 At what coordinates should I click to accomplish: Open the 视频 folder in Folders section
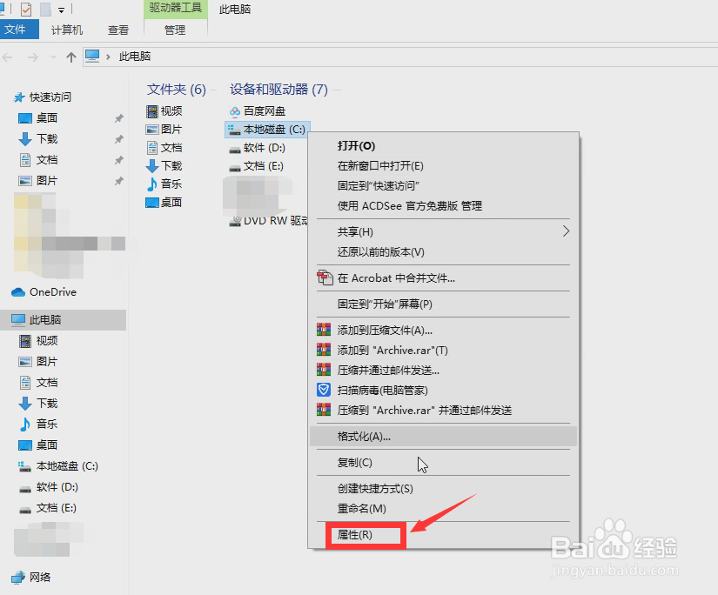click(171, 111)
